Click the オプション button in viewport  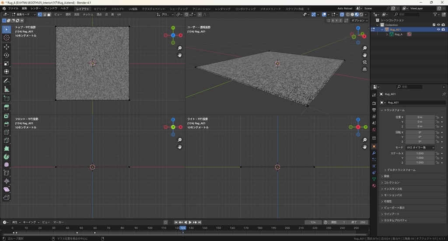coord(359,20)
